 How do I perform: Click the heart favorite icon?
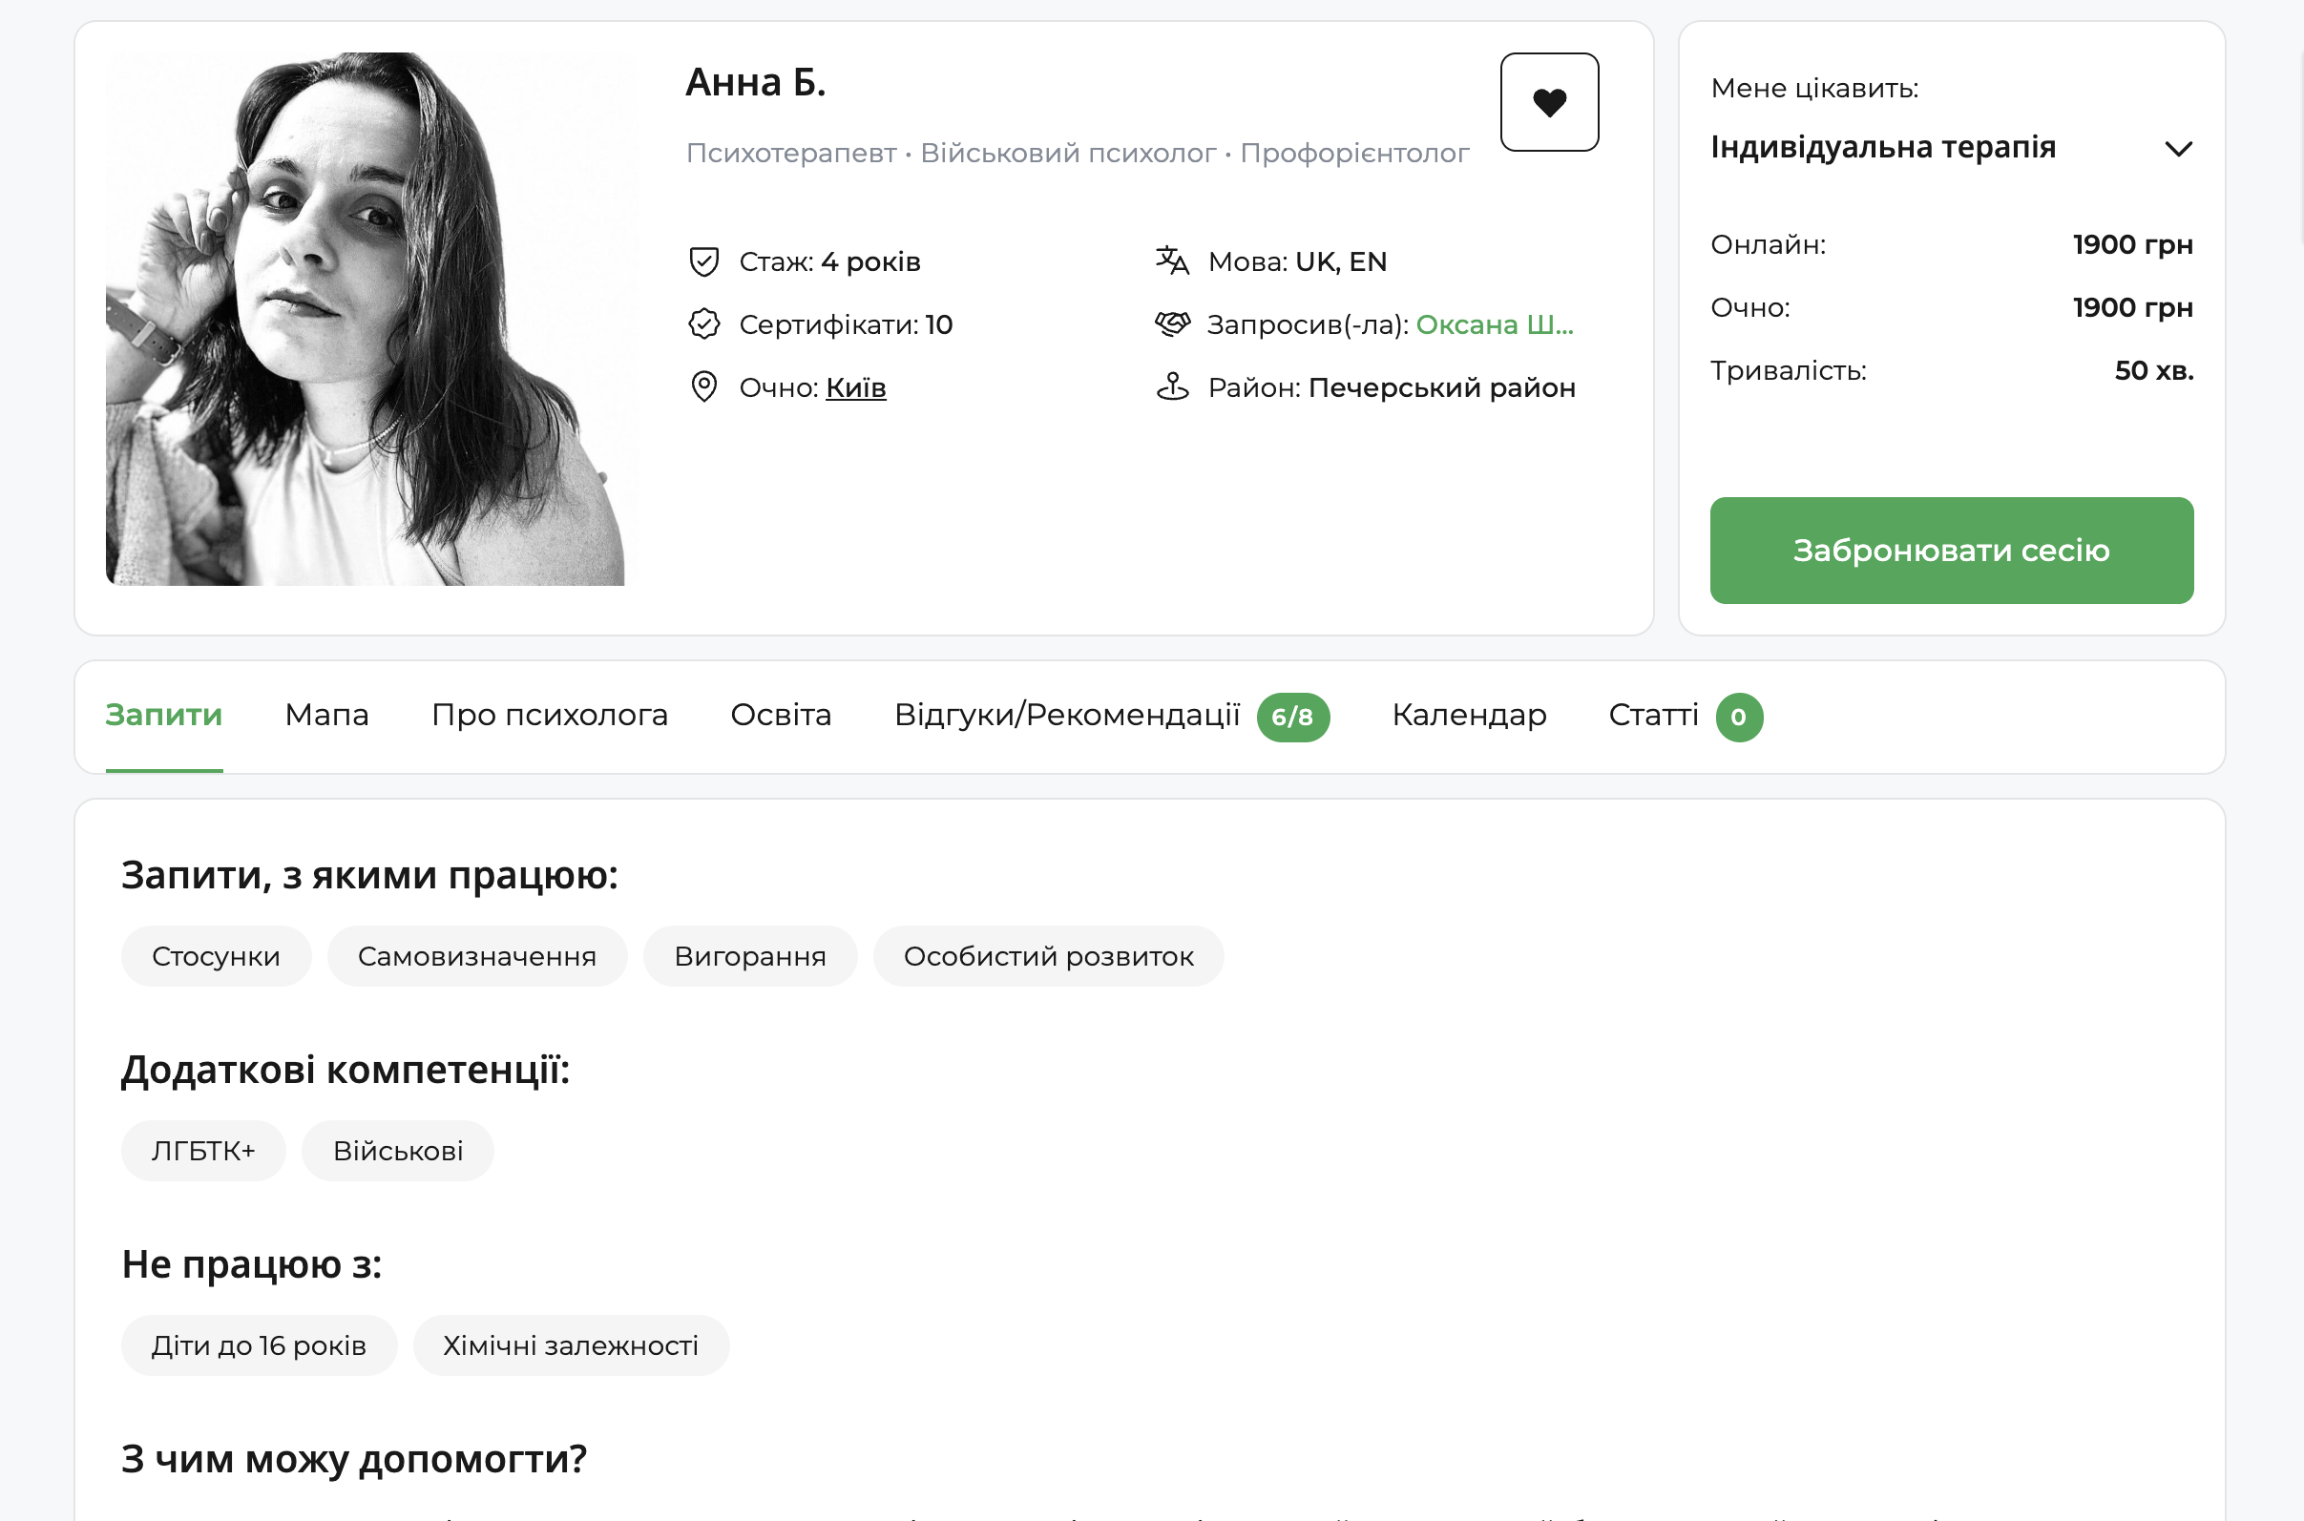tap(1549, 102)
